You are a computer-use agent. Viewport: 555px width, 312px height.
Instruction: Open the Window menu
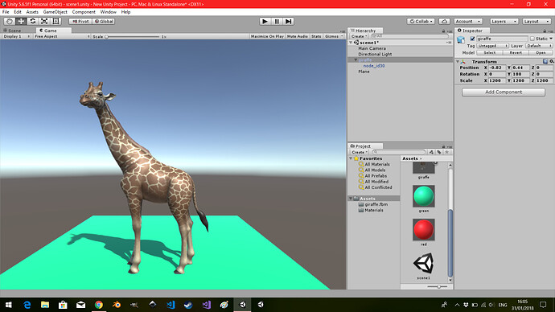(x=108, y=12)
